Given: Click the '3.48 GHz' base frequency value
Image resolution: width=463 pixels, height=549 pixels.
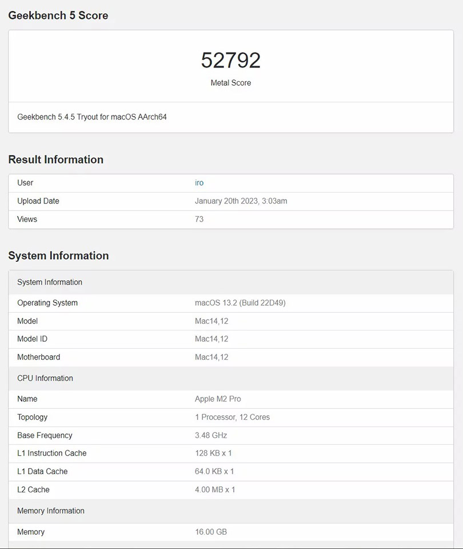Looking at the screenshot, I should click(x=211, y=436).
